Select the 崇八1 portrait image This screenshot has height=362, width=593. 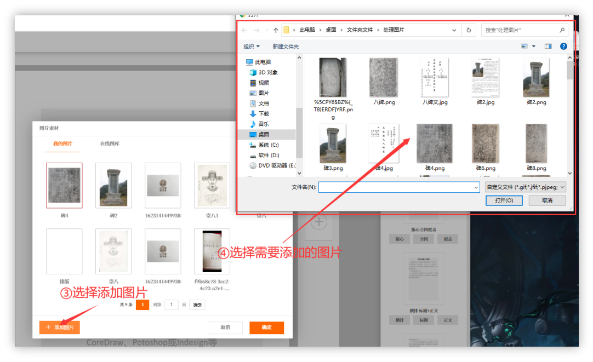pos(212,186)
